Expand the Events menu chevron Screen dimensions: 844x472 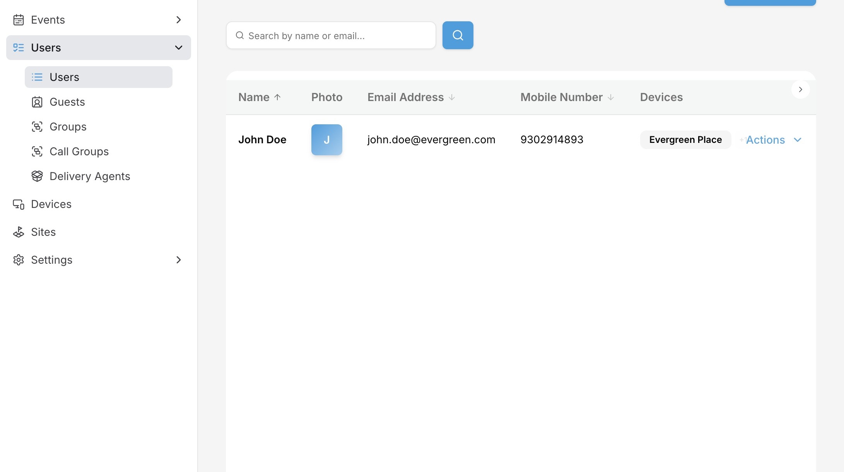178,20
